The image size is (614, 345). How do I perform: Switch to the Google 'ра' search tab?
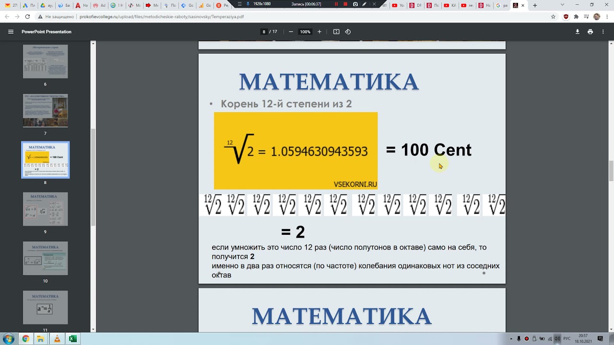501,5
